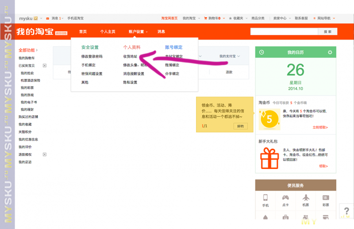This screenshot has width=354, height=229.
Task: Select 分享绑定 menu entry
Action: 172,74
